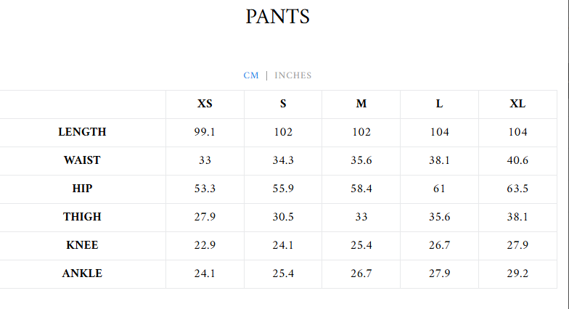Click the THIGH row label
This screenshot has width=569, height=309.
click(82, 217)
